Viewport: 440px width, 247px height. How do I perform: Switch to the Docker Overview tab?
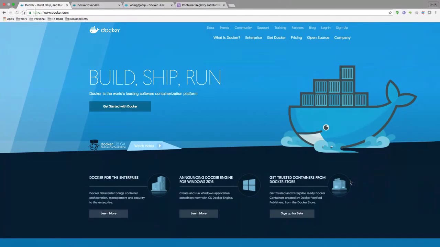click(x=96, y=5)
